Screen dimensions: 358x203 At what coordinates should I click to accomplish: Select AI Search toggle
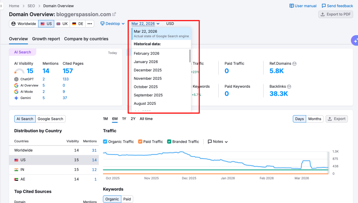tap(25, 119)
